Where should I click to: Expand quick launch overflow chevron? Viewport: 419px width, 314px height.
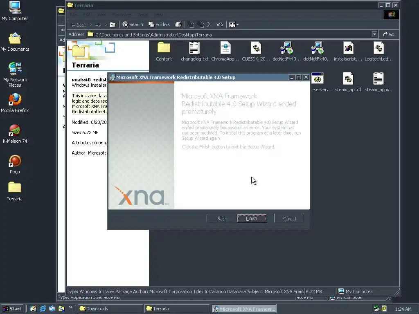pyautogui.click(x=70, y=307)
